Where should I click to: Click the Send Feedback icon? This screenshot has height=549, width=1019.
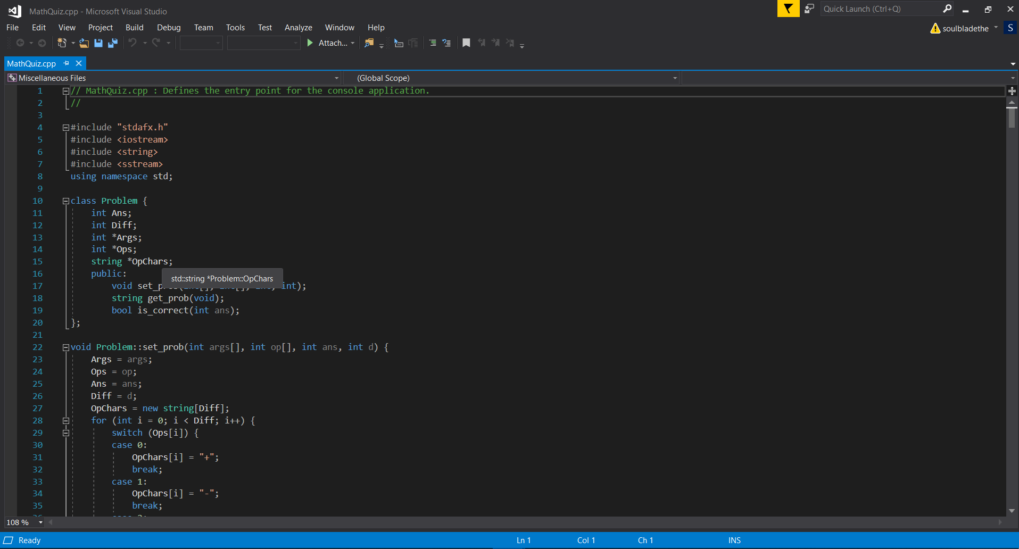(809, 9)
